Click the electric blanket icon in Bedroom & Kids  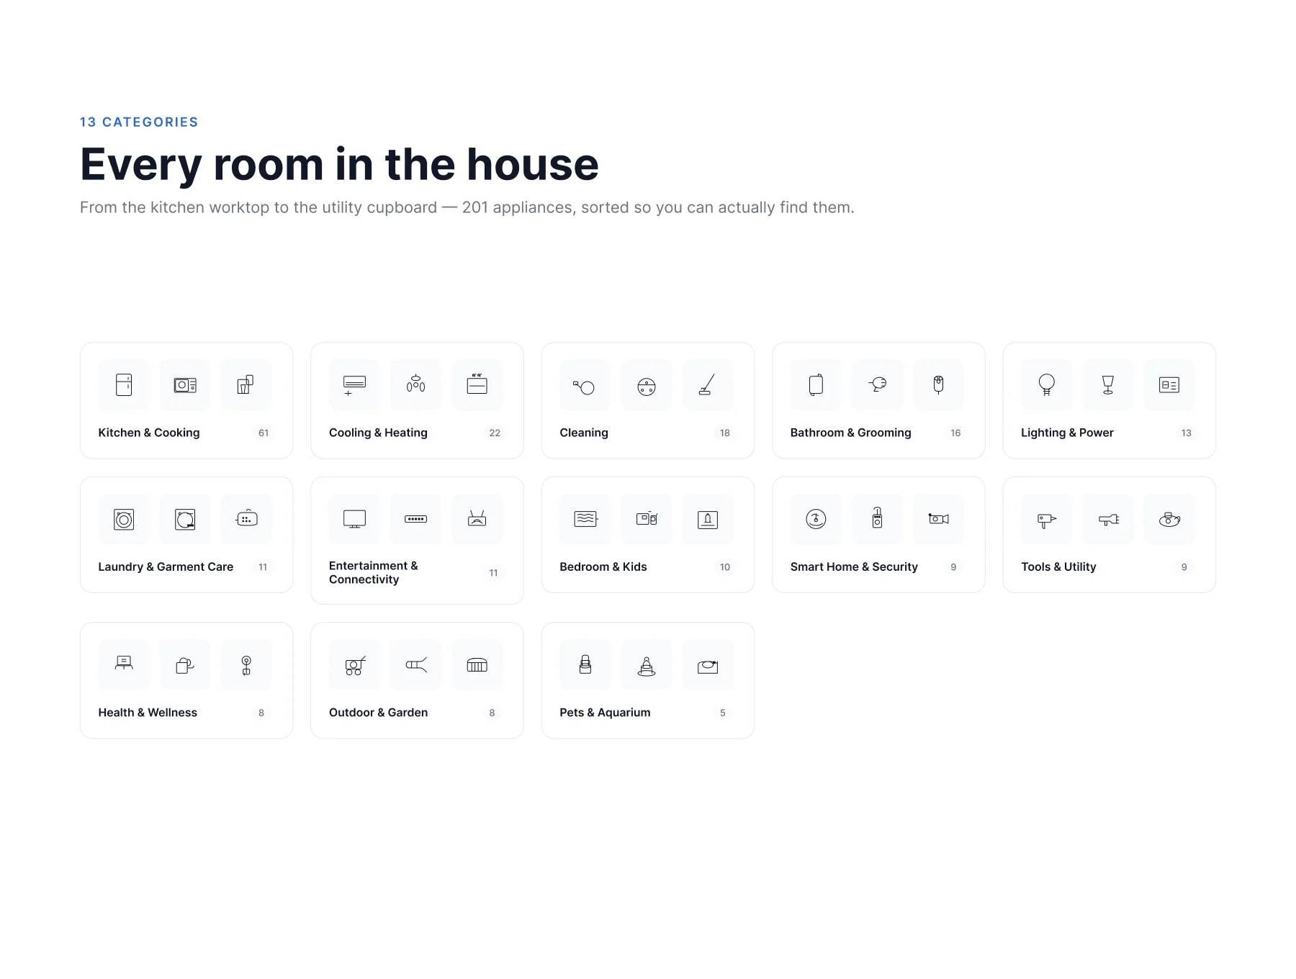[585, 519]
